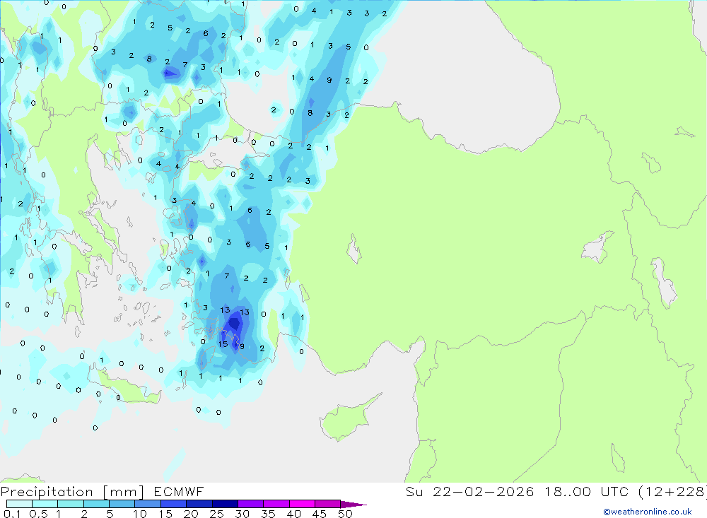Click the legend label 10
Image resolution: width=707 pixels, height=518 pixels.
point(140,514)
